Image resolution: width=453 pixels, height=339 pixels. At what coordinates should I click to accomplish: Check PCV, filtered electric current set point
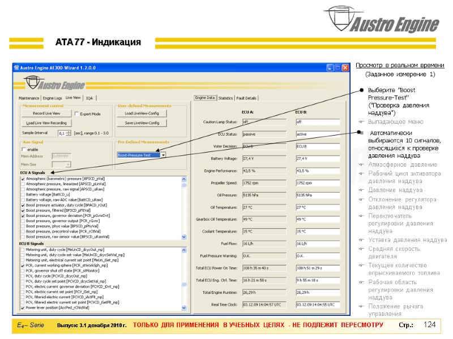click(x=23, y=302)
